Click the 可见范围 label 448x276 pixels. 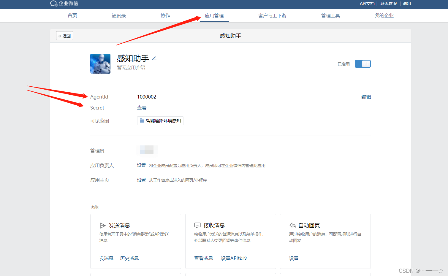pos(100,121)
